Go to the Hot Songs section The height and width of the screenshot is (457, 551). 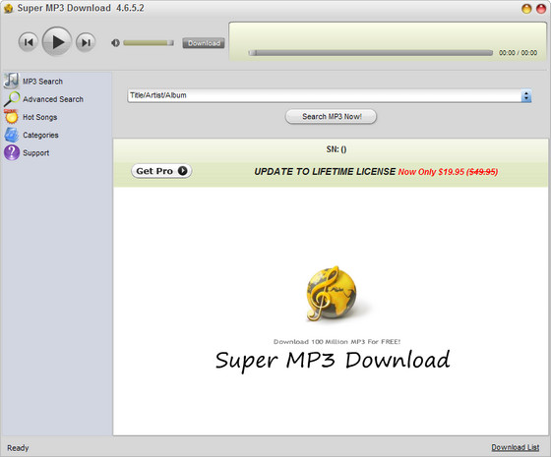[39, 117]
